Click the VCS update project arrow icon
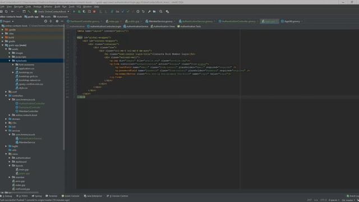Viewport: 359px width, 202px height. click(x=123, y=11)
